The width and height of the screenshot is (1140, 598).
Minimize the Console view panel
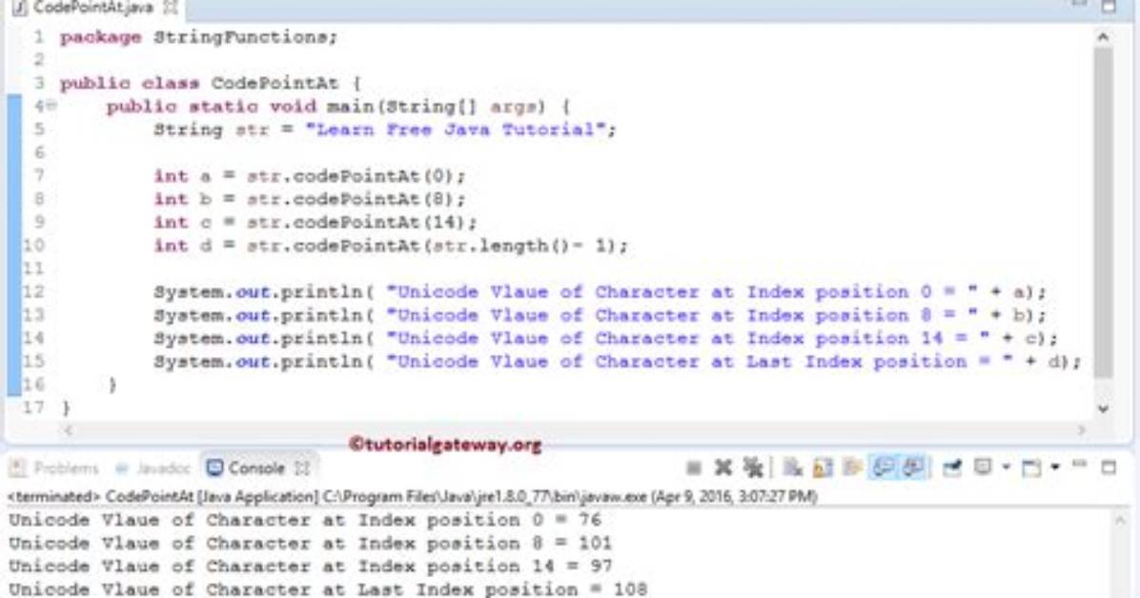click(1080, 465)
